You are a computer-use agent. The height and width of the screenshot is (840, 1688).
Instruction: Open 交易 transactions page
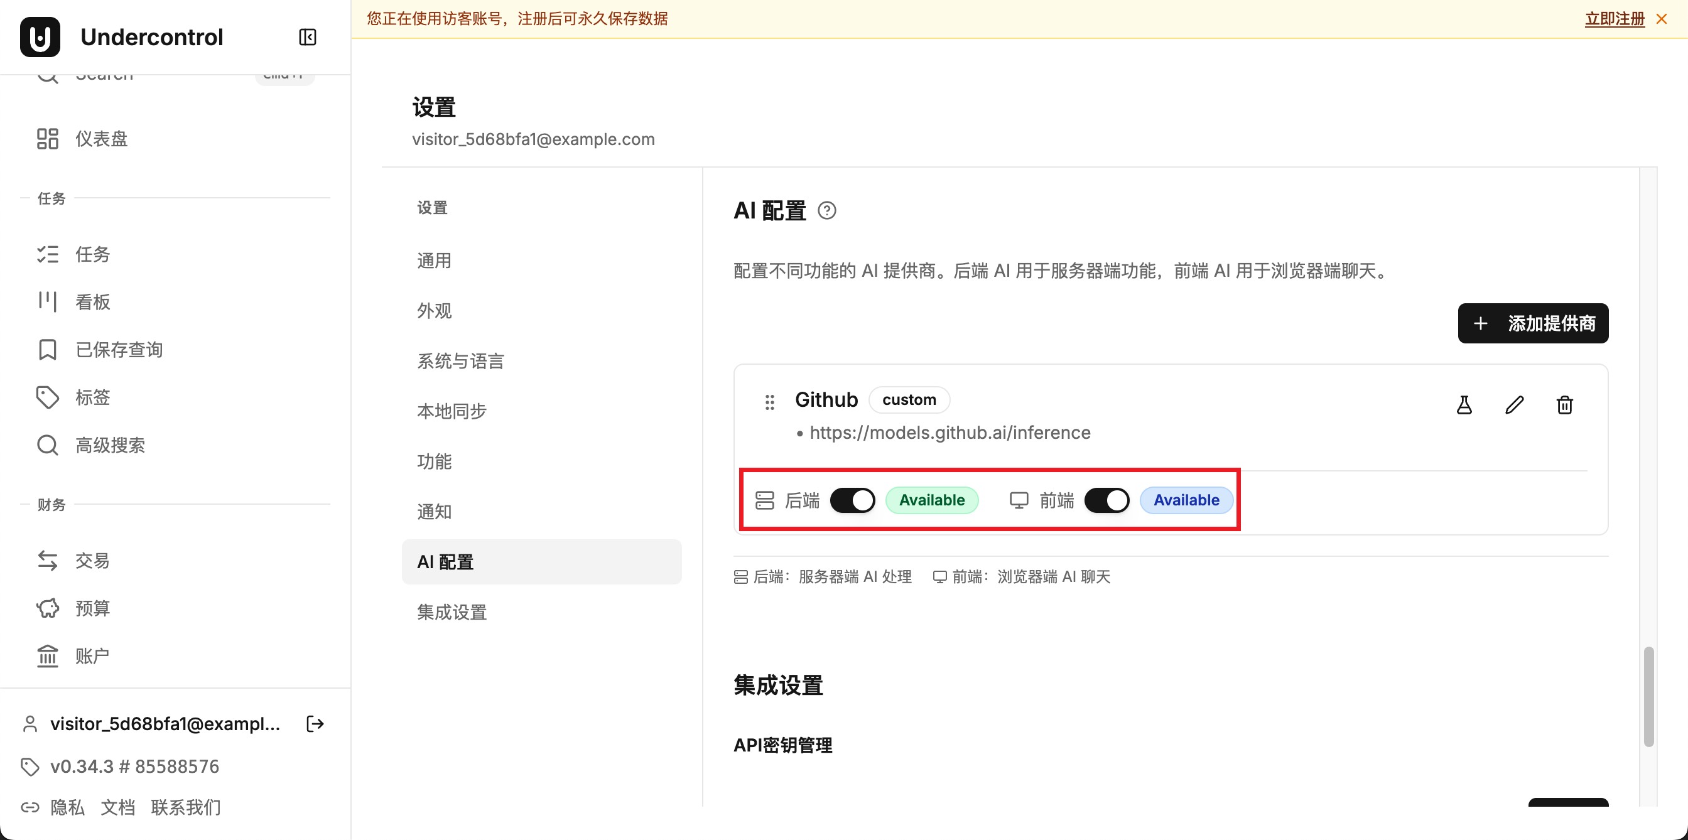click(175, 561)
